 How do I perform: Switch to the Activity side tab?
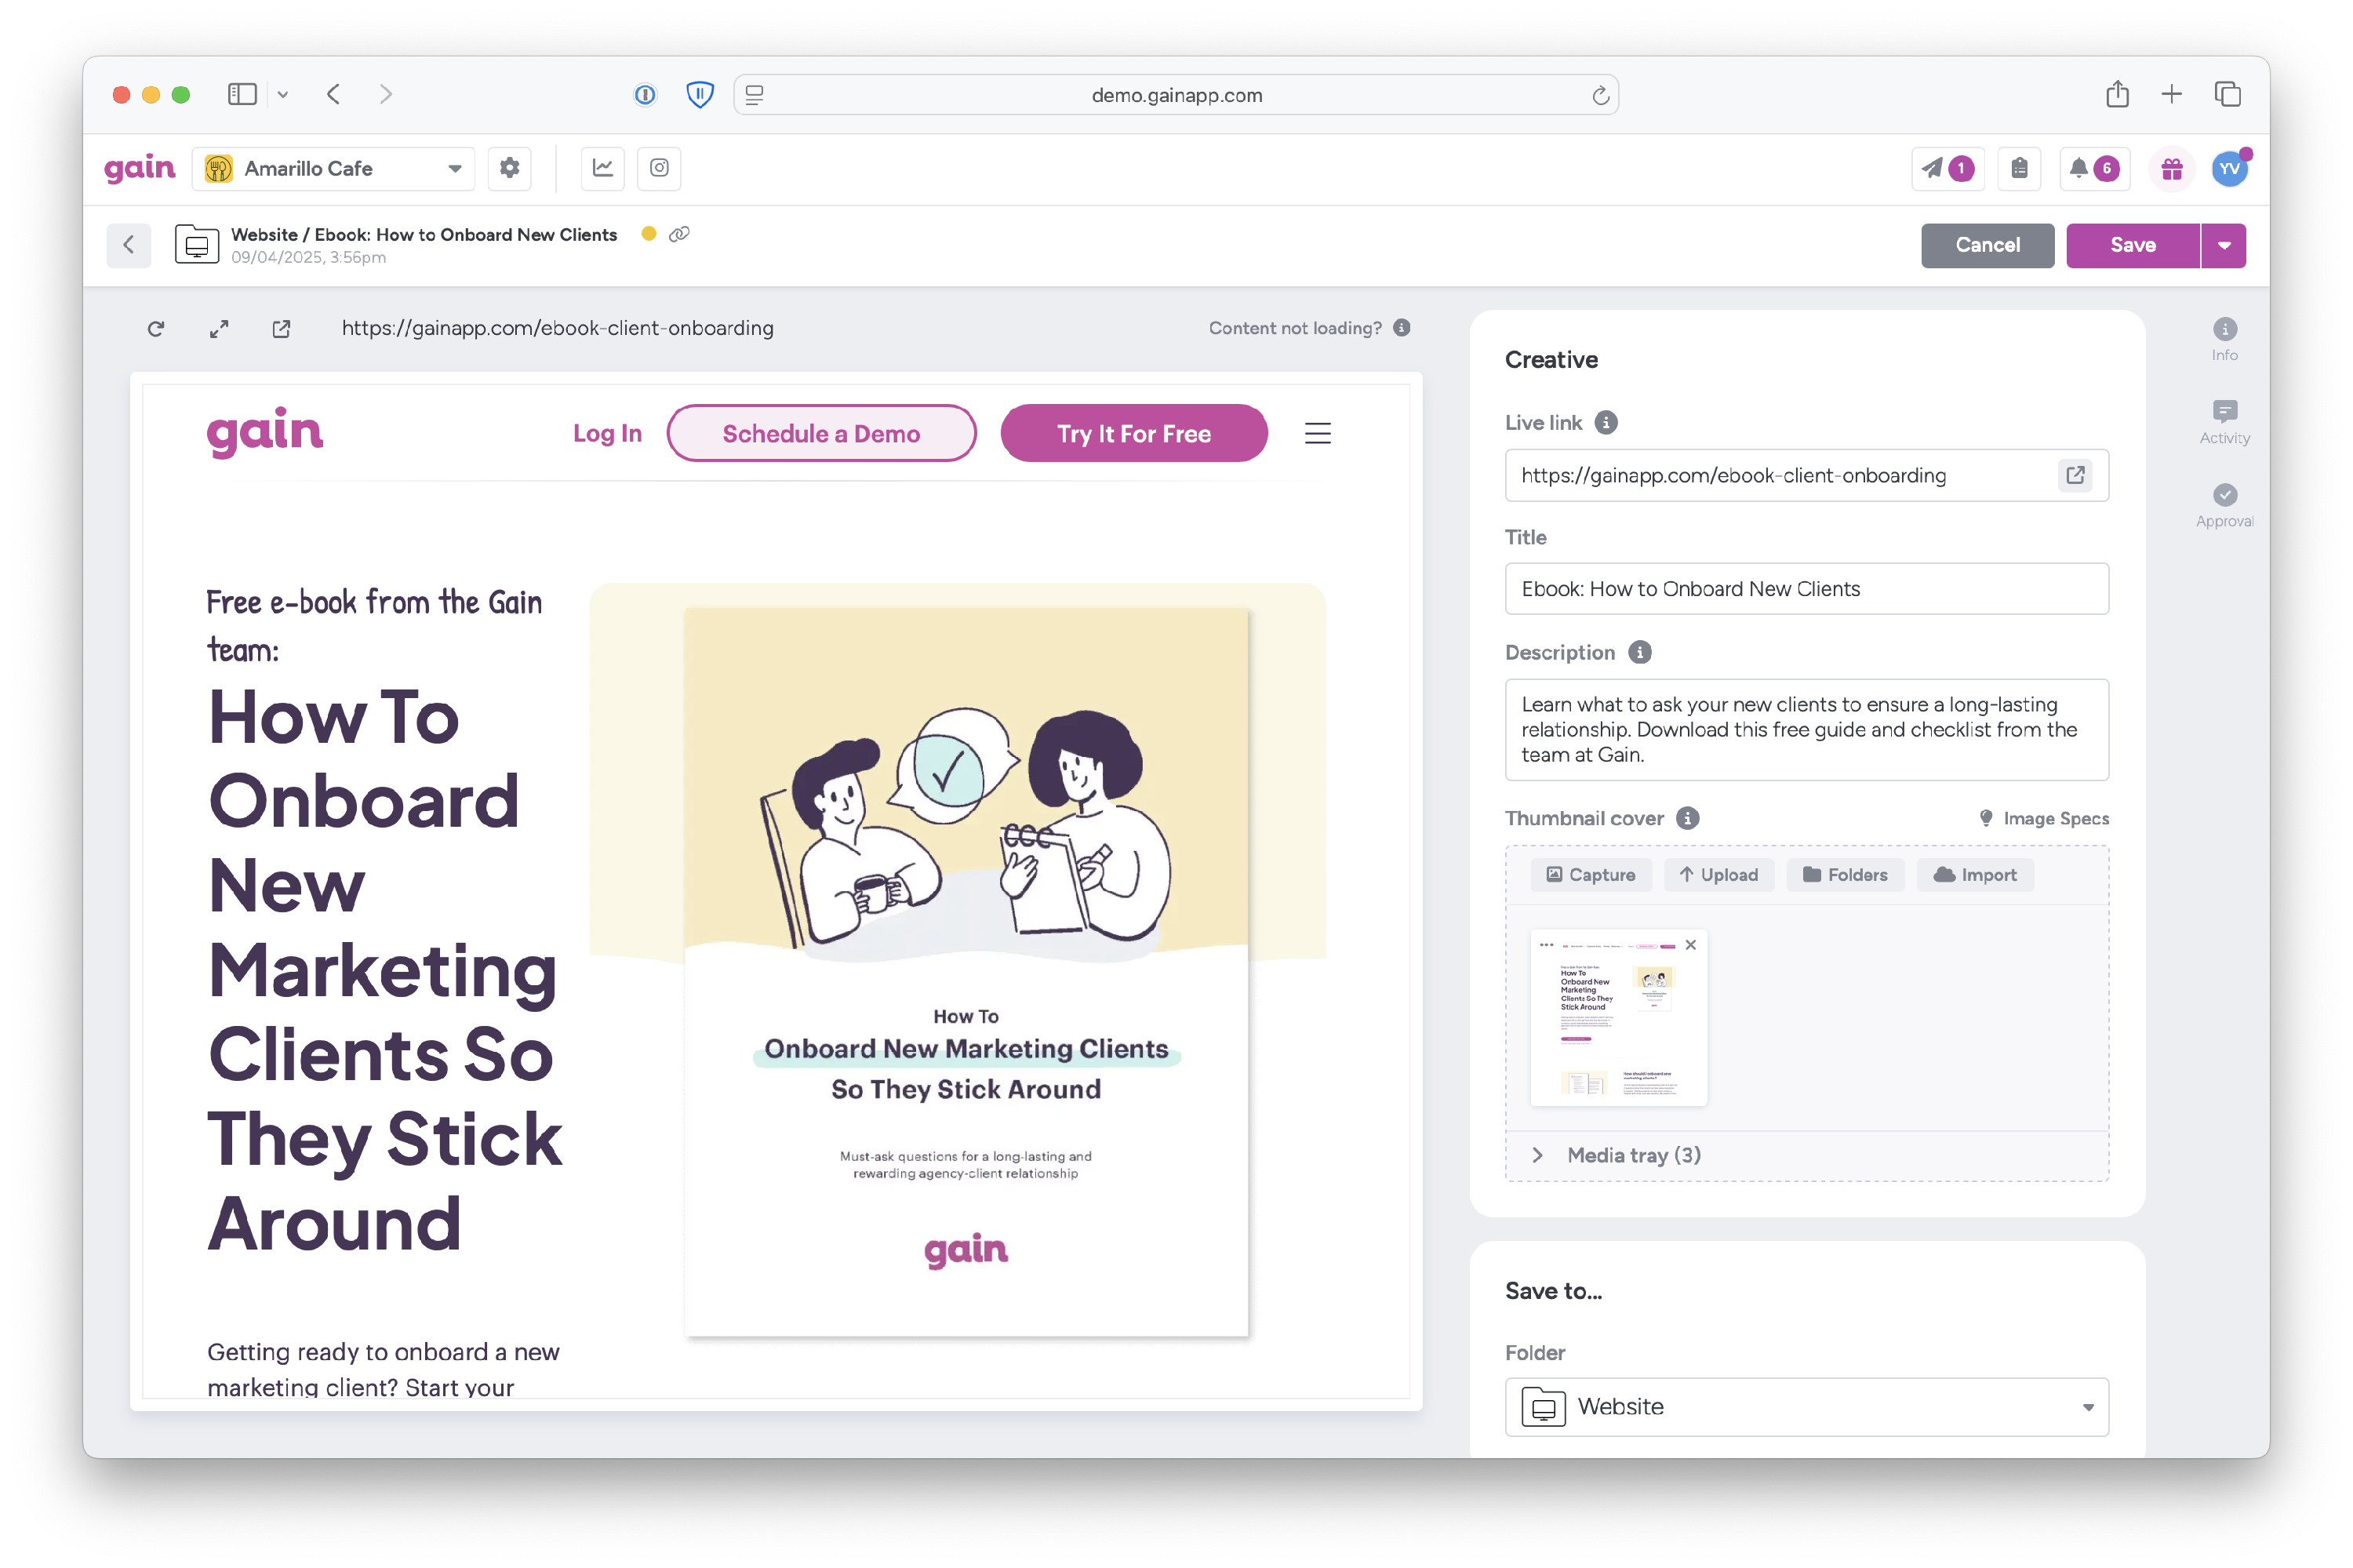tap(2224, 423)
